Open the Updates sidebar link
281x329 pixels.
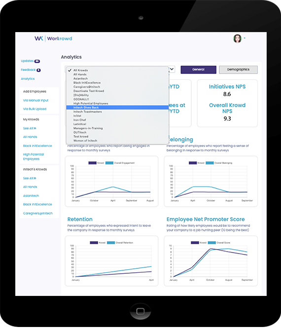pyautogui.click(x=27, y=61)
